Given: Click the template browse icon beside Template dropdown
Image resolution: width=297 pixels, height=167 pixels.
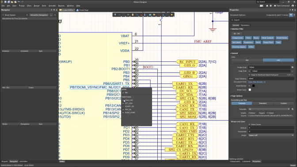Looking at the screenshot, I should [293, 109].
